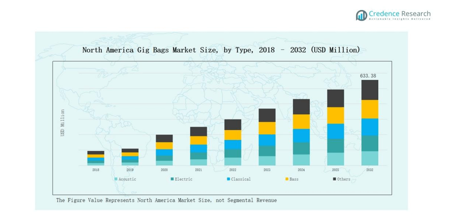Click the Acoustic legend color swatch
This screenshot has height=223, width=454.
coord(116,179)
